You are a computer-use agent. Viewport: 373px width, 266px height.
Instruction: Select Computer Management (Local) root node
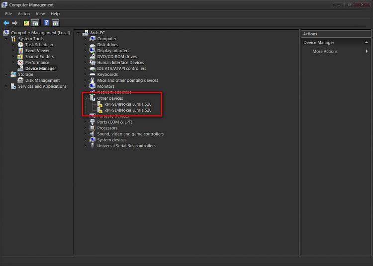click(x=41, y=33)
